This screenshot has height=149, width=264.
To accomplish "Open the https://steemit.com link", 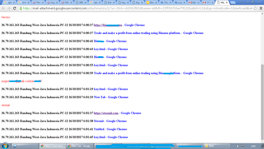I will tap(106, 113).
